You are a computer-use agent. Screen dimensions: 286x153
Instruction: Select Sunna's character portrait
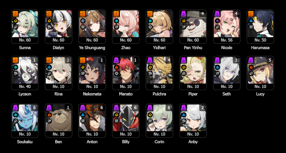coord(25,26)
